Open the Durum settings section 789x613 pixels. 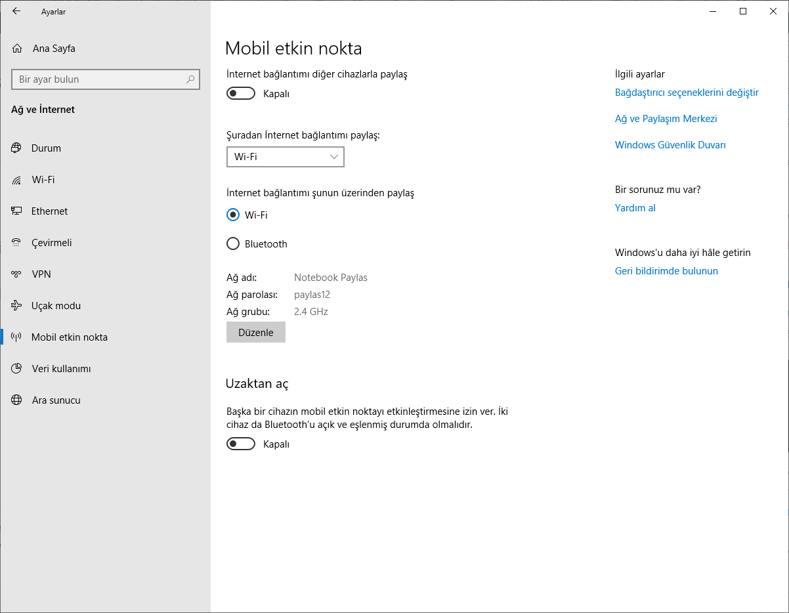16,148
